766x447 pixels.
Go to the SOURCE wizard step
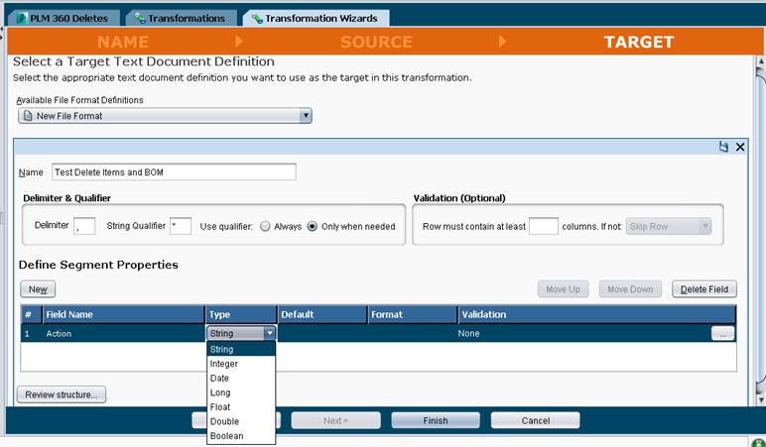click(376, 42)
